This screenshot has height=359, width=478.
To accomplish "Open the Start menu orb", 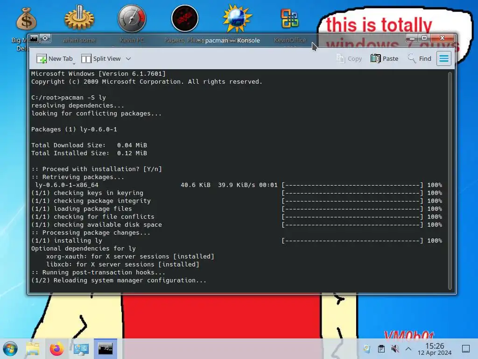I will click(10, 349).
